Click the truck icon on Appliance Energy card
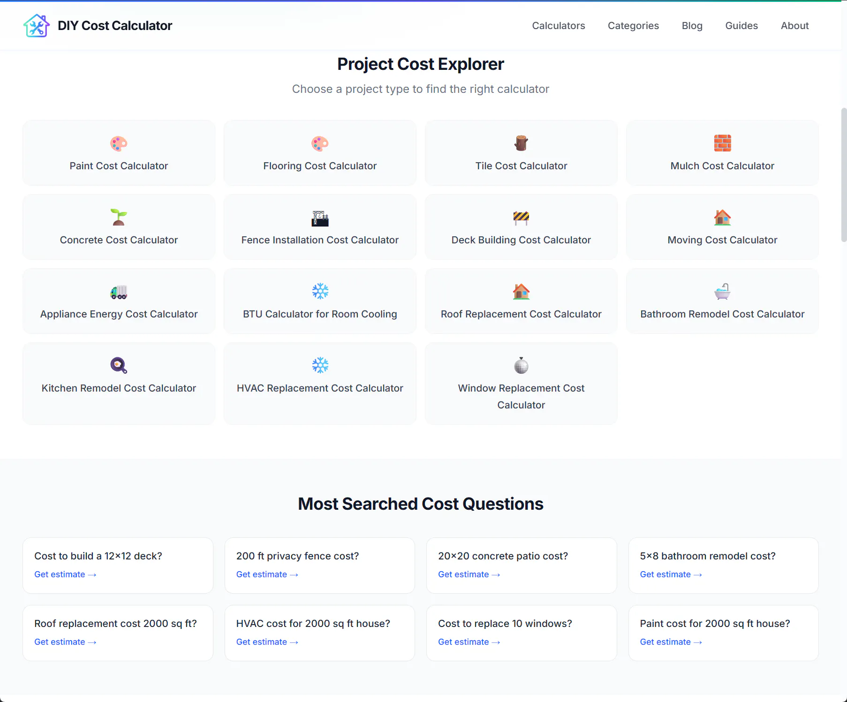 pos(119,292)
